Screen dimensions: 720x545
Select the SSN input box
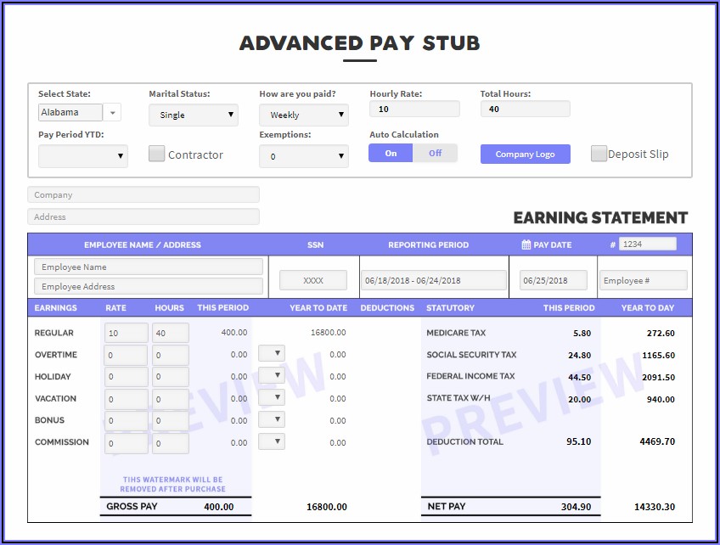click(x=313, y=280)
